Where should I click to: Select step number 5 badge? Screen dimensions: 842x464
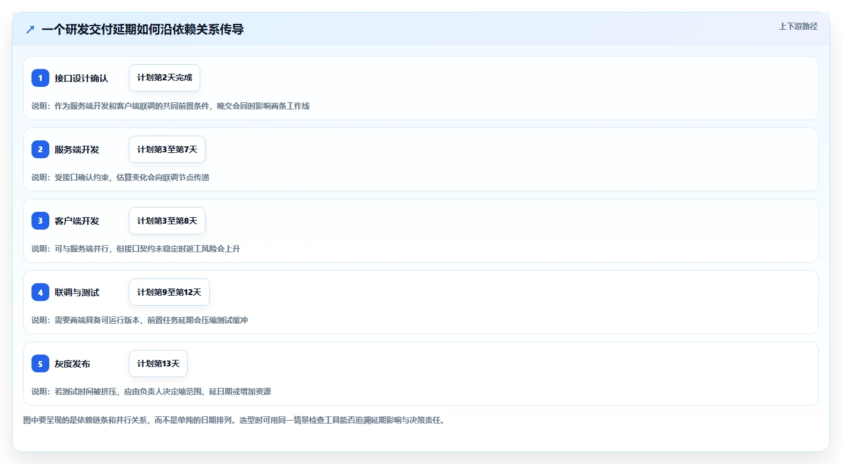[40, 363]
